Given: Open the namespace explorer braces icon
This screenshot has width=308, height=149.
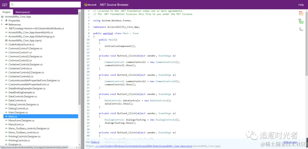Looking at the screenshot, I should (x=301, y=29).
